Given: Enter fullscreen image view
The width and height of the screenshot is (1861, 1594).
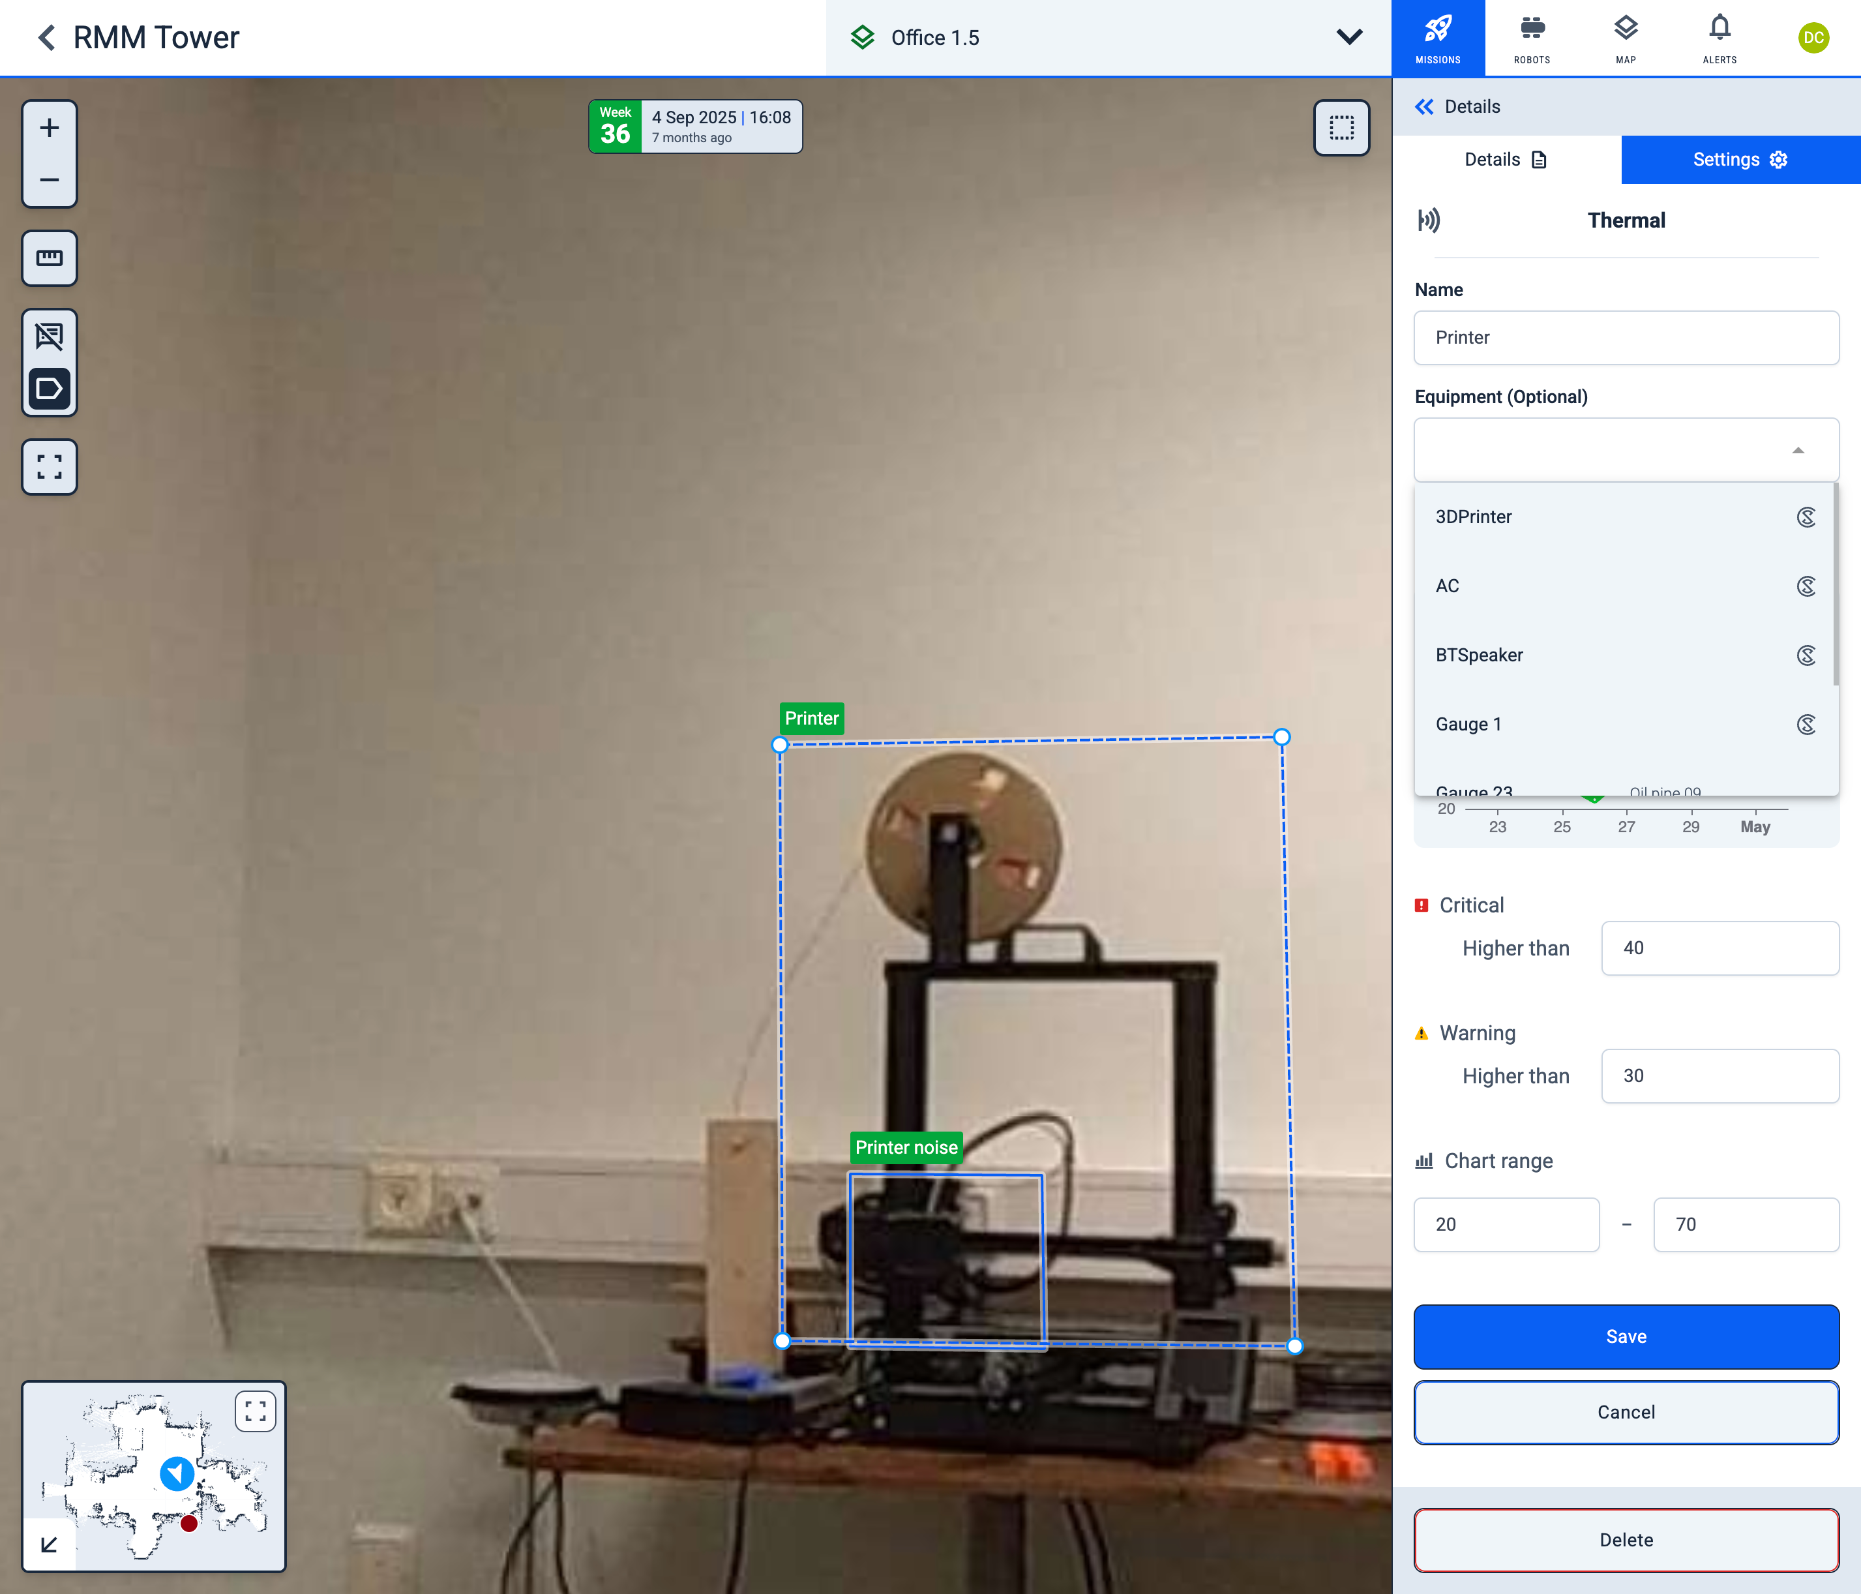Looking at the screenshot, I should (50, 467).
